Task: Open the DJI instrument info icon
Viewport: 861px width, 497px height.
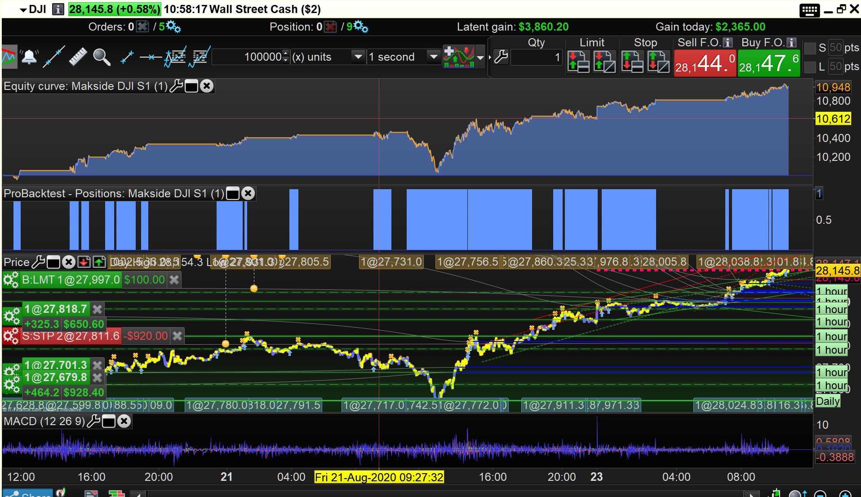Action: [58, 9]
